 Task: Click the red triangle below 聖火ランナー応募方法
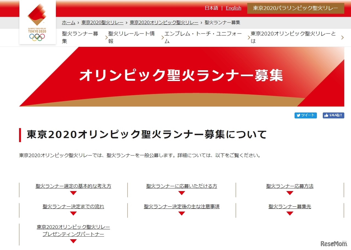[290, 193]
